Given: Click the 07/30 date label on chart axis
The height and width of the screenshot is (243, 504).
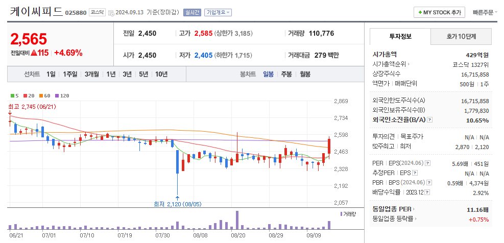Looking at the screenshot, I should [162, 235].
